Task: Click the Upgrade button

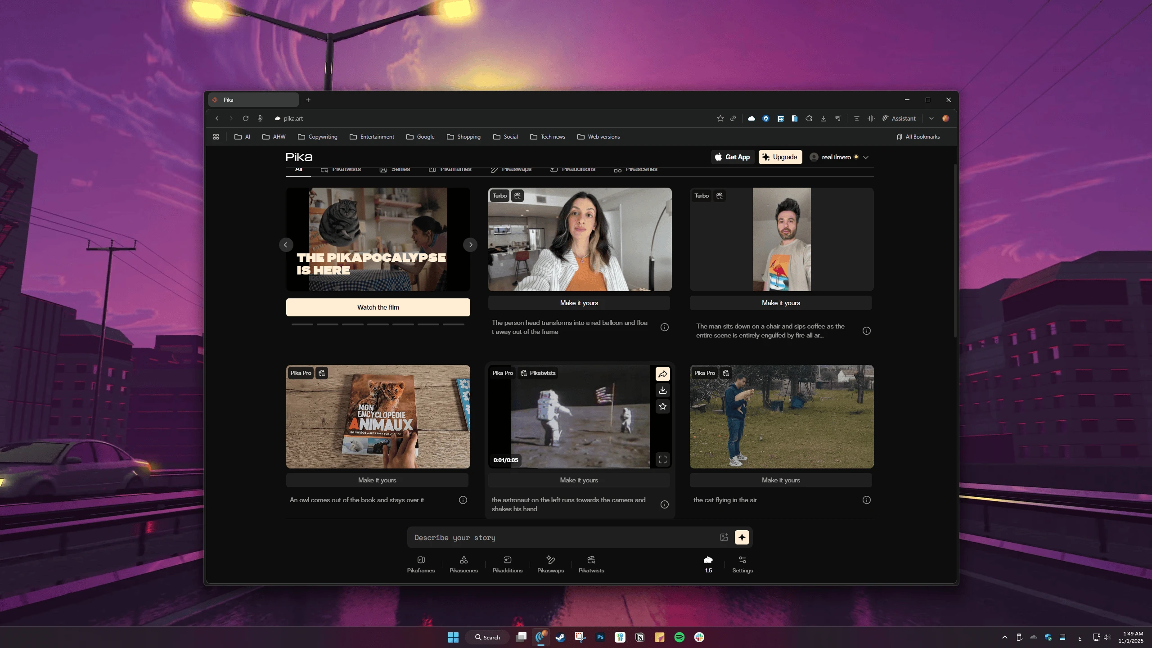Action: click(x=780, y=157)
